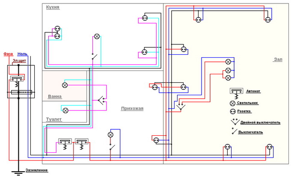Screen dimensions: 291x178
Task: Click the Туалет room label
Action: [54, 119]
